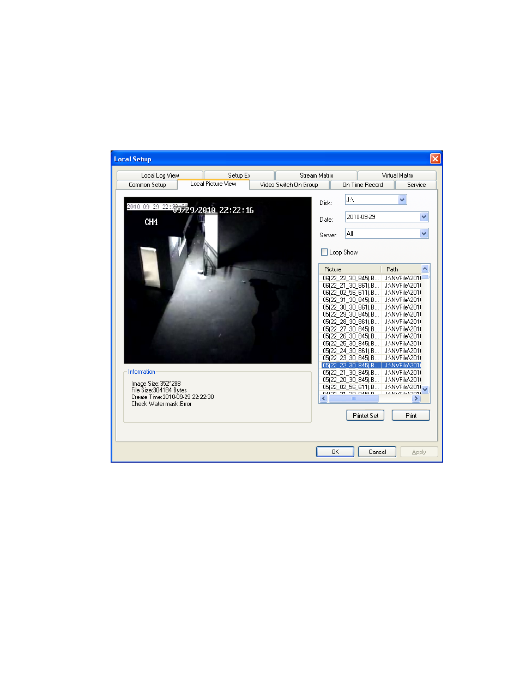Switch to the Setup Ex tab

[x=239, y=175]
